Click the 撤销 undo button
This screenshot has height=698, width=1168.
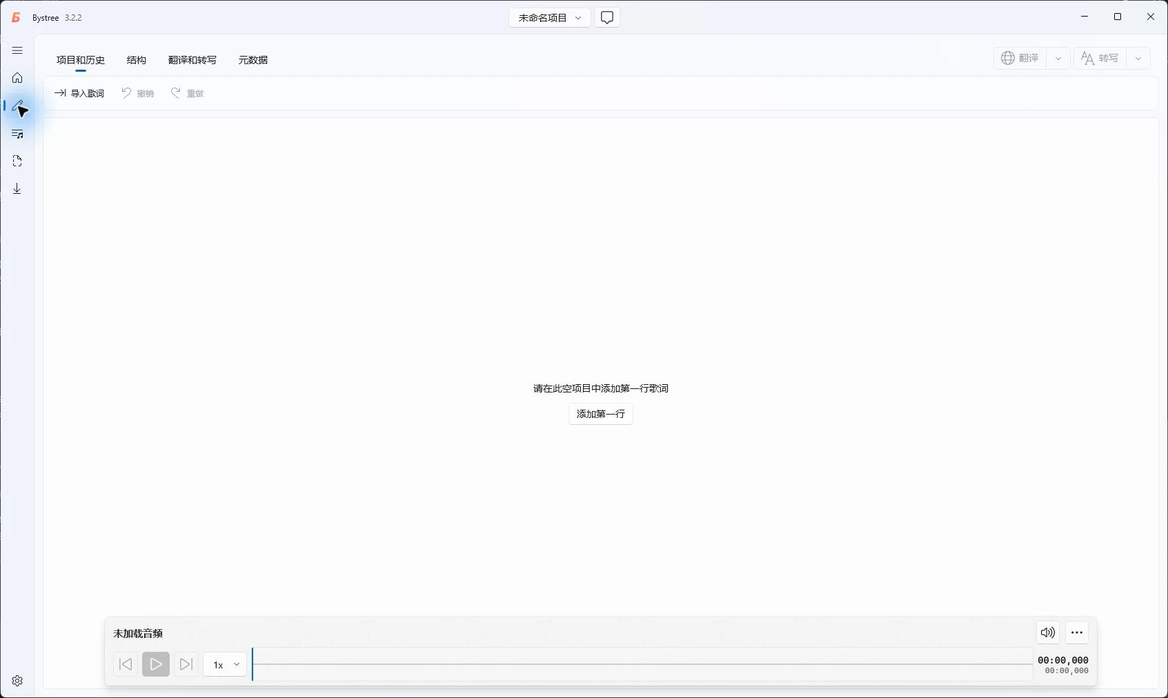click(138, 93)
